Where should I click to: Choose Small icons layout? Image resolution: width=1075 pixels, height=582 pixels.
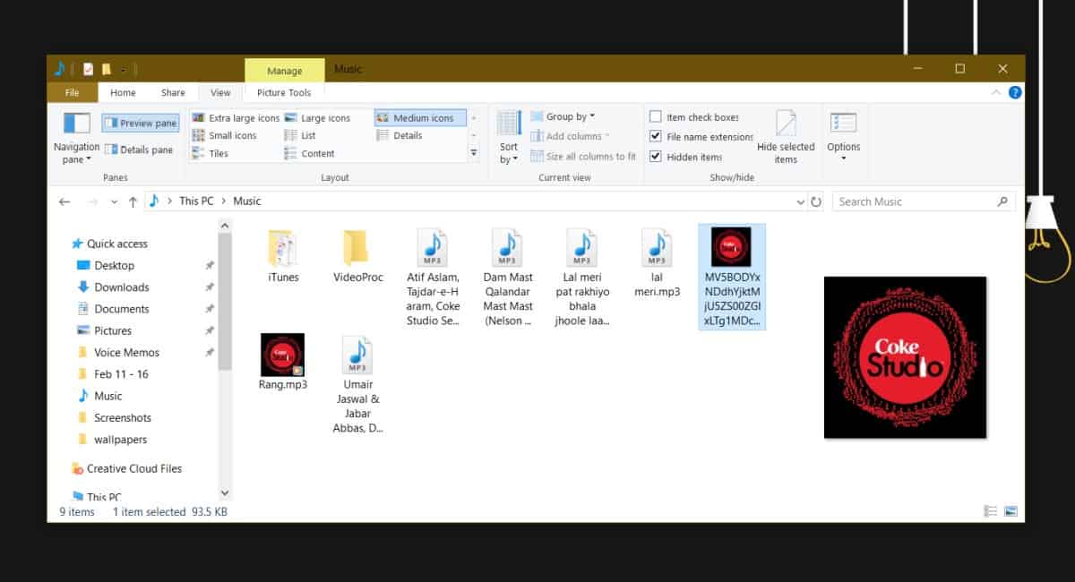point(224,135)
